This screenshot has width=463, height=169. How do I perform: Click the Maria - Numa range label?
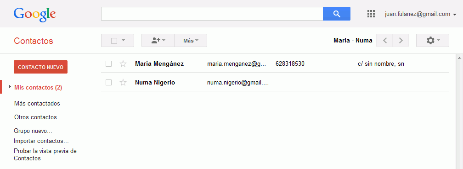(353, 41)
